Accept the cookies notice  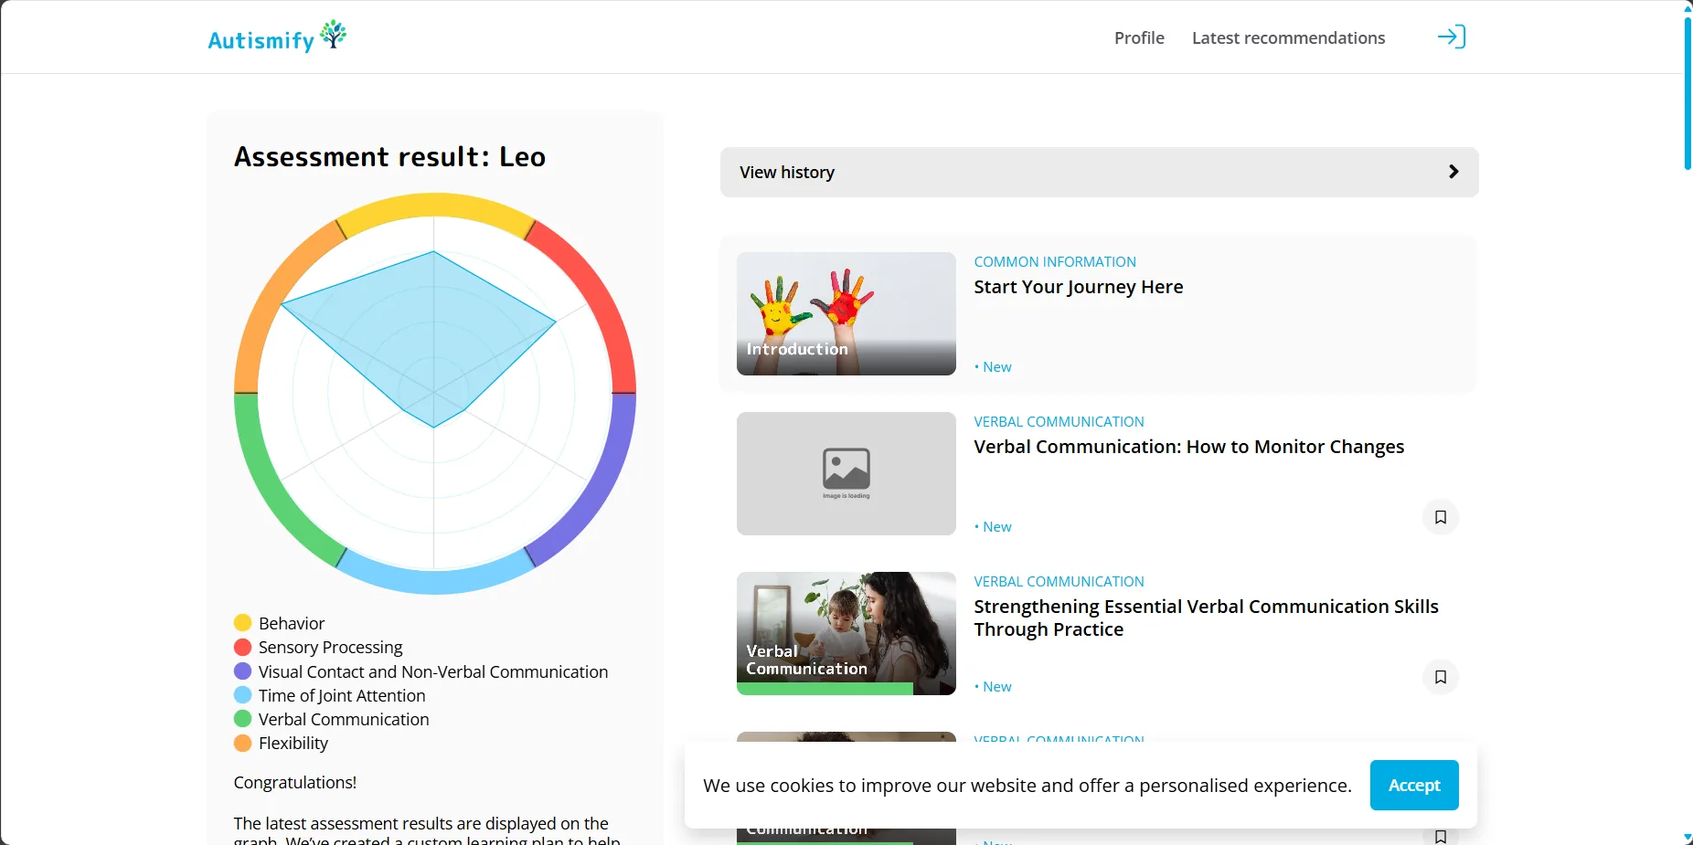pyautogui.click(x=1413, y=785)
